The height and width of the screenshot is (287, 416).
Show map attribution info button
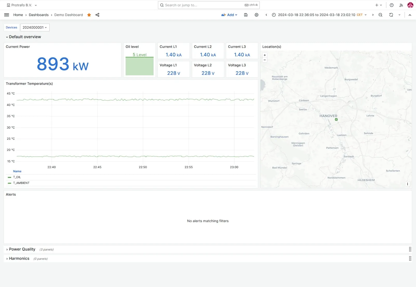(407, 184)
